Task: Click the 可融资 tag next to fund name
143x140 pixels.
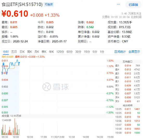Action: [49, 4]
